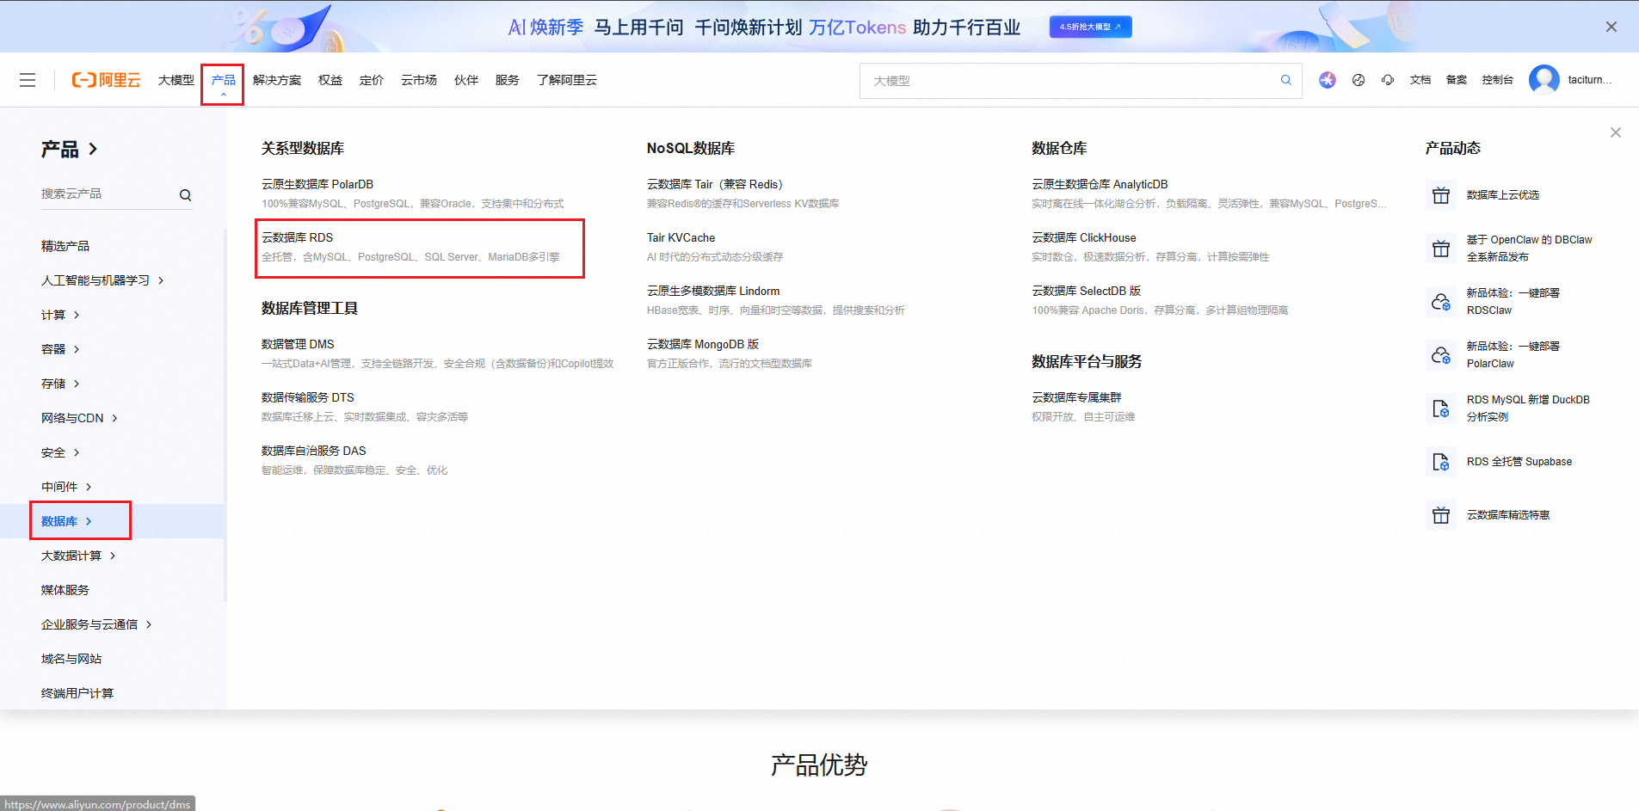Click the cloud icon beside RDSClaw news
The width and height of the screenshot is (1639, 811).
1441,302
